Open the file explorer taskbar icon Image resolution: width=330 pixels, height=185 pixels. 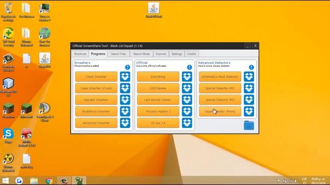34,180
